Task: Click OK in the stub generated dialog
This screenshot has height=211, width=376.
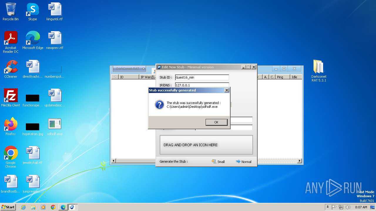Action: pos(216,122)
